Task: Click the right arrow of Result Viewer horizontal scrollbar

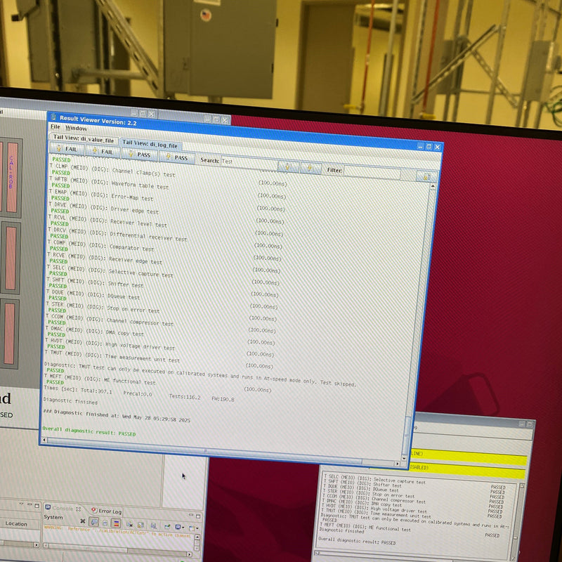Action: coord(397,464)
